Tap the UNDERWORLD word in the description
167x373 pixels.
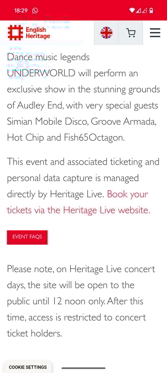[x=41, y=73]
